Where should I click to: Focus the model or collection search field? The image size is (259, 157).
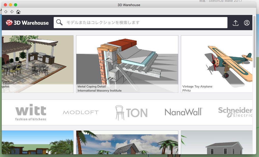coord(140,23)
